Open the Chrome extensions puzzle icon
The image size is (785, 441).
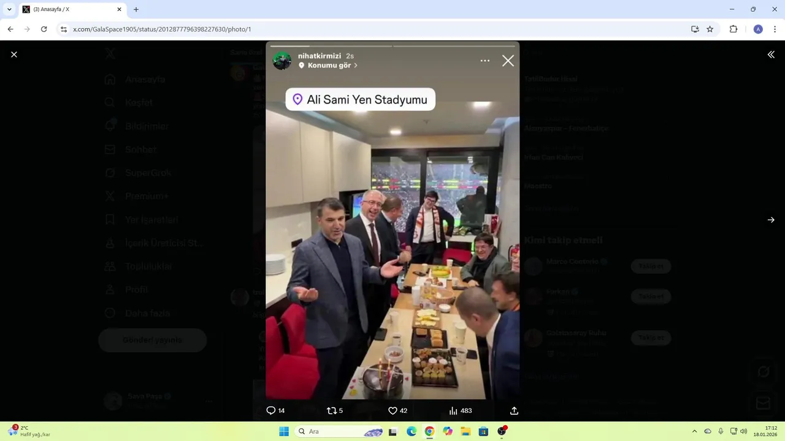(x=733, y=29)
